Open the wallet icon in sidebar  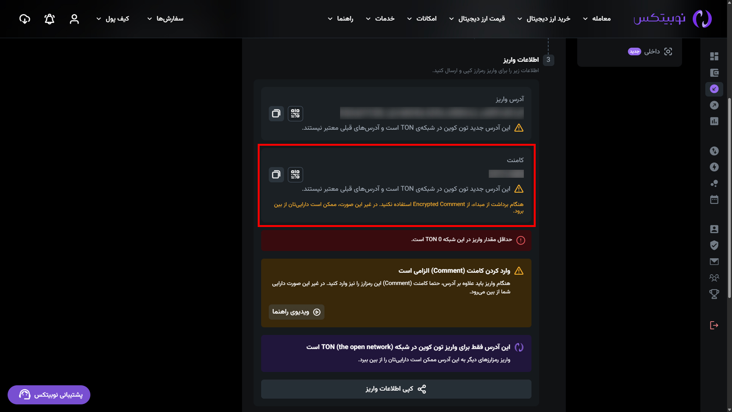coord(714,73)
